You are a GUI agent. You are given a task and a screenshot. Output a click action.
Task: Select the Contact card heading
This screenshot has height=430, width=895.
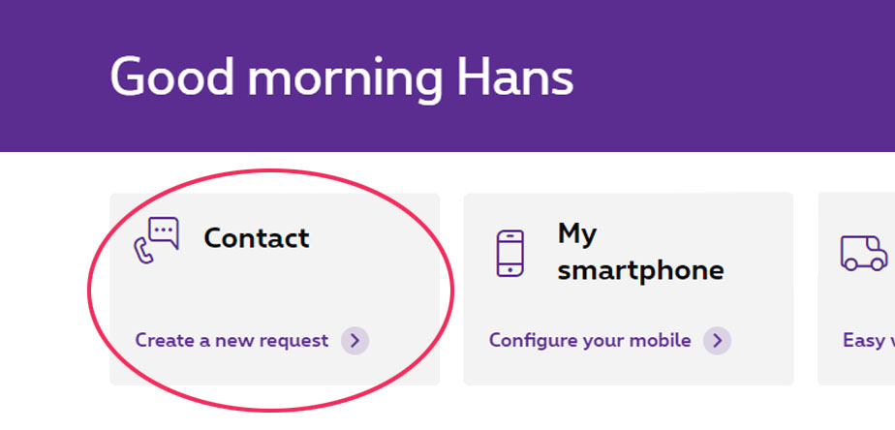(x=257, y=237)
